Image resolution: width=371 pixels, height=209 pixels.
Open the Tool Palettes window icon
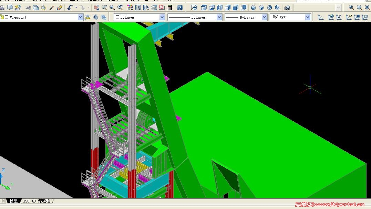[x=146, y=8]
